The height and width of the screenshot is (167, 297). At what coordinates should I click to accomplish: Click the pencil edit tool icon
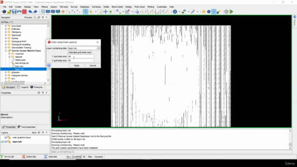pyautogui.click(x=193, y=12)
